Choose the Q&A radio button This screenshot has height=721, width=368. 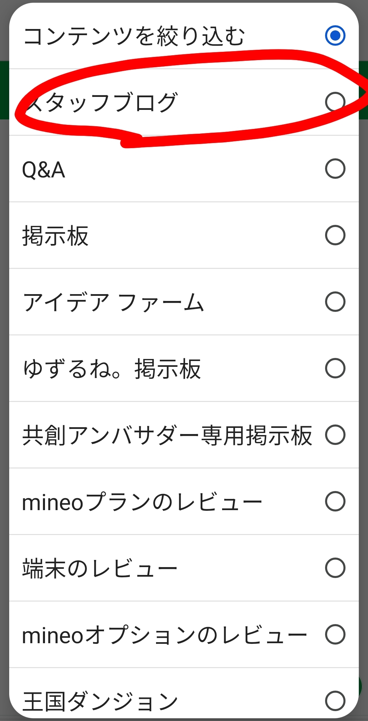(x=335, y=169)
